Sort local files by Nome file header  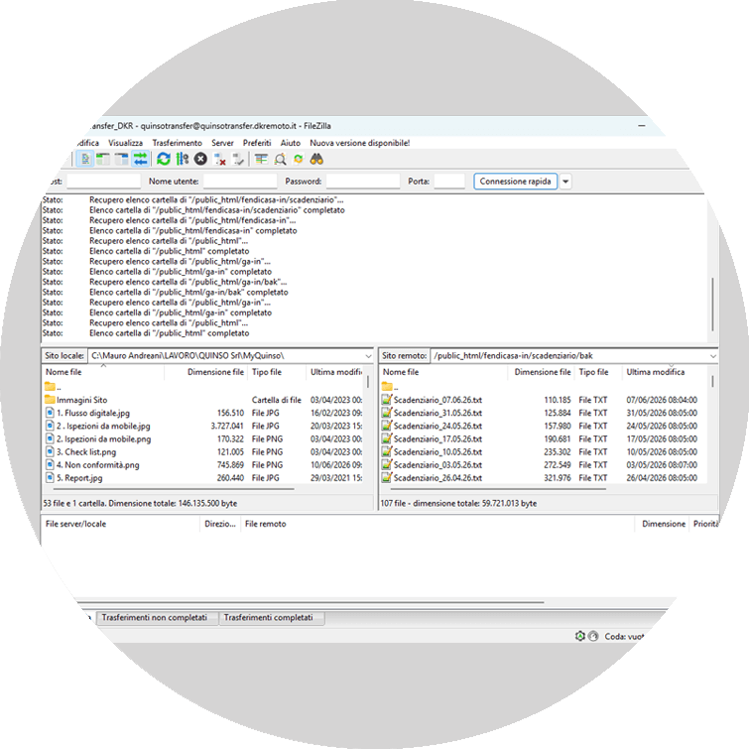coord(103,372)
